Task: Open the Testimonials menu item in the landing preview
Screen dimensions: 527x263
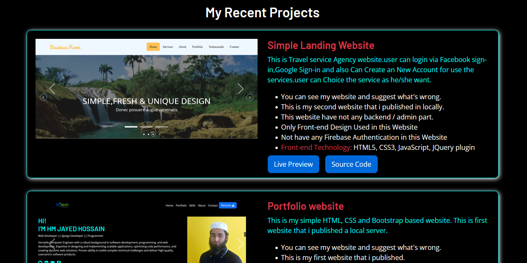Action: click(x=216, y=46)
